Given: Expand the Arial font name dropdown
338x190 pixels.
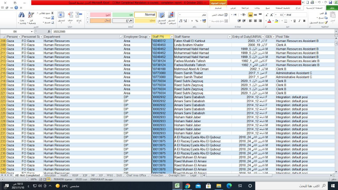Looking at the screenshot, I should pyautogui.click(x=285, y=15).
